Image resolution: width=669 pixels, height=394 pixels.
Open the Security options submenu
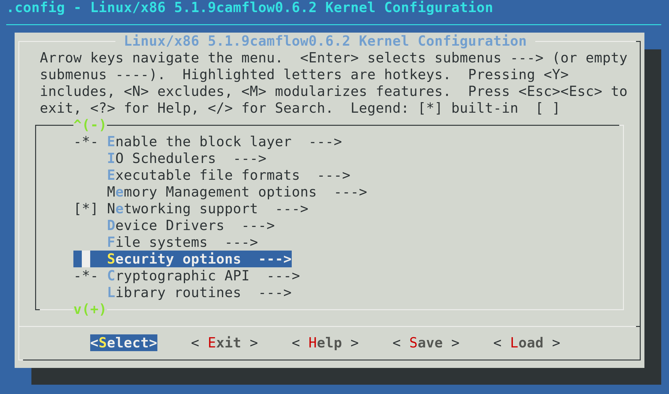click(x=174, y=258)
